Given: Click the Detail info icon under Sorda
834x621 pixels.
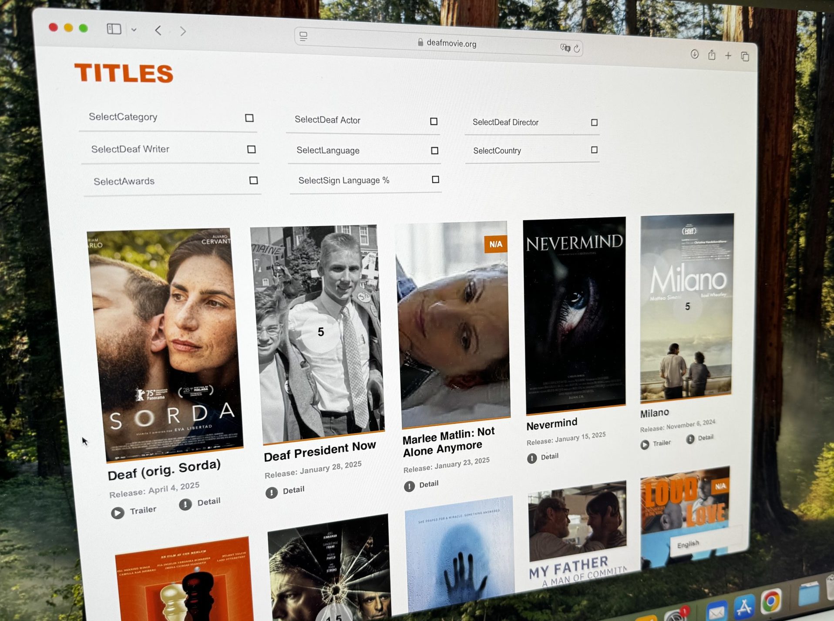Looking at the screenshot, I should (185, 504).
